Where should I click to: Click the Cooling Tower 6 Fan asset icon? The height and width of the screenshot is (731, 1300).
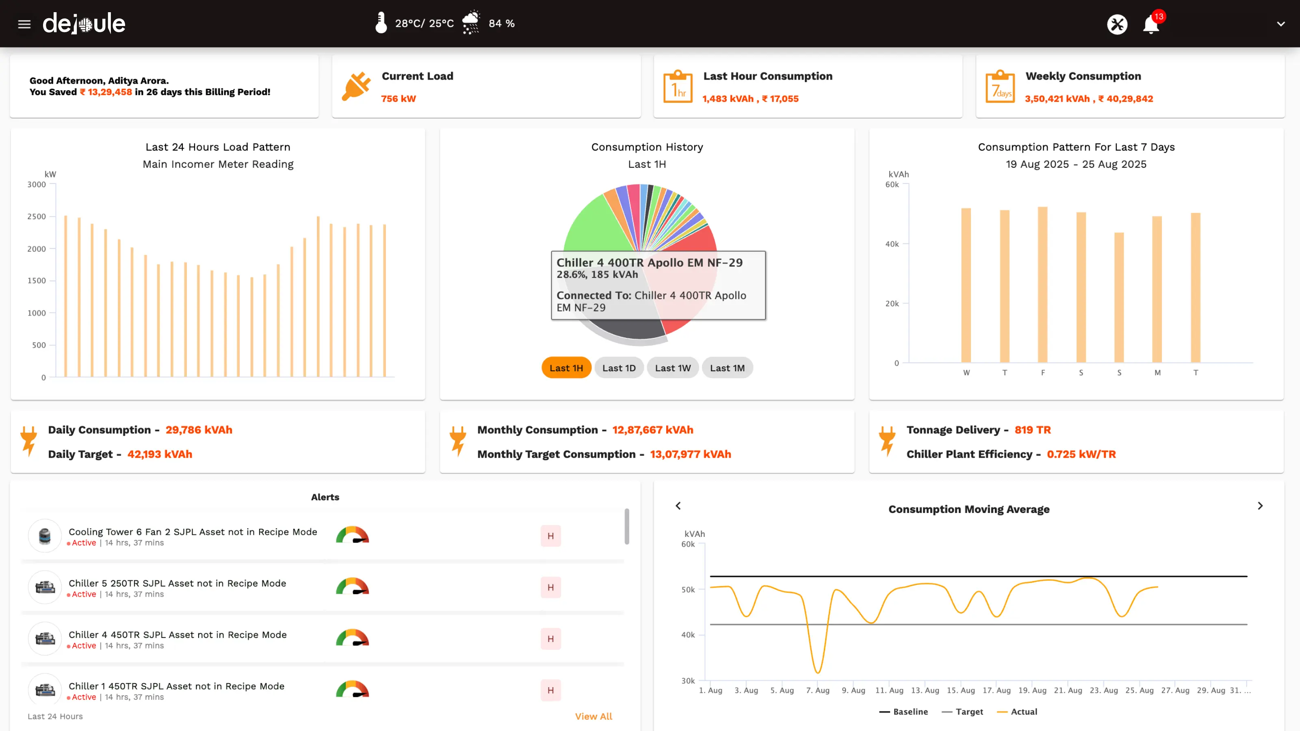45,536
